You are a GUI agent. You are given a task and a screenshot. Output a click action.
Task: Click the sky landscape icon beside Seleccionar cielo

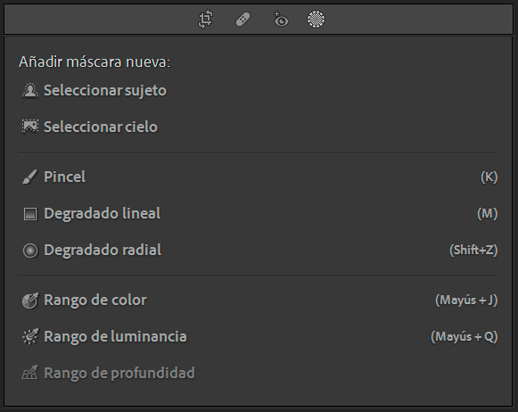[x=30, y=127]
